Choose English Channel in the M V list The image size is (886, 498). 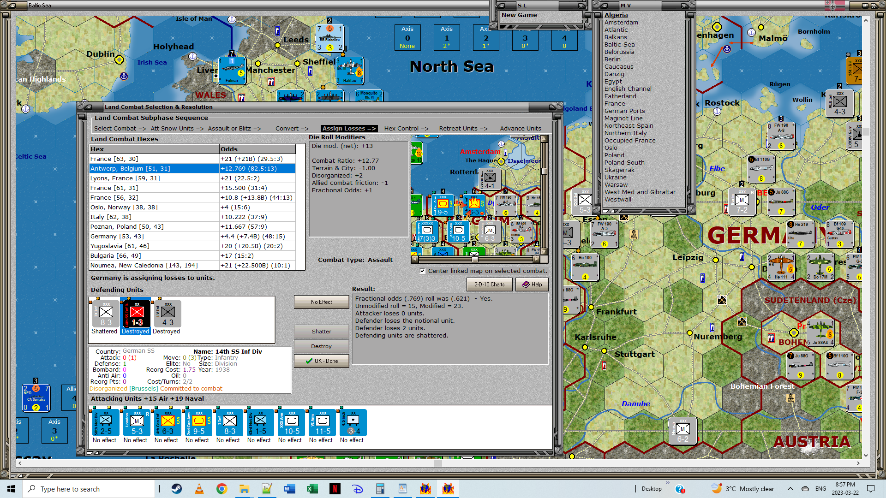(628, 89)
